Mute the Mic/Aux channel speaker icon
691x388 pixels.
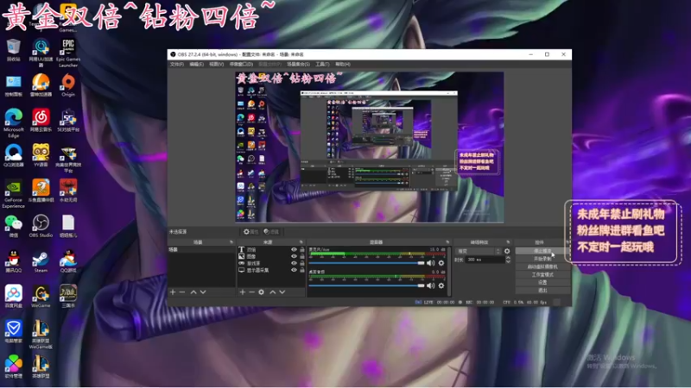tap(430, 263)
